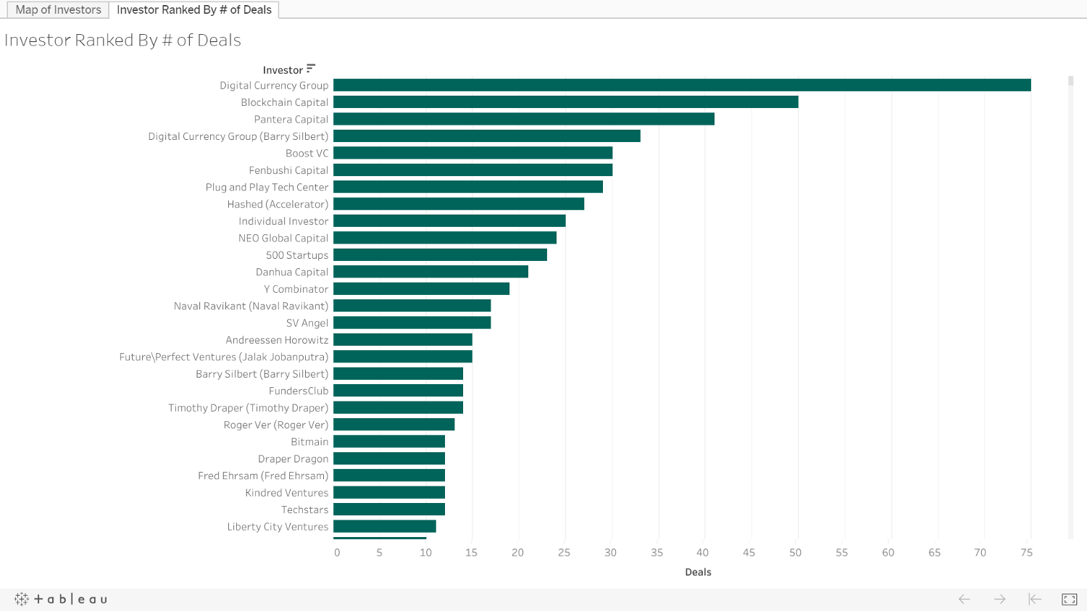Click the Techstars bar
Screen dimensions: 1087x611
click(389, 510)
